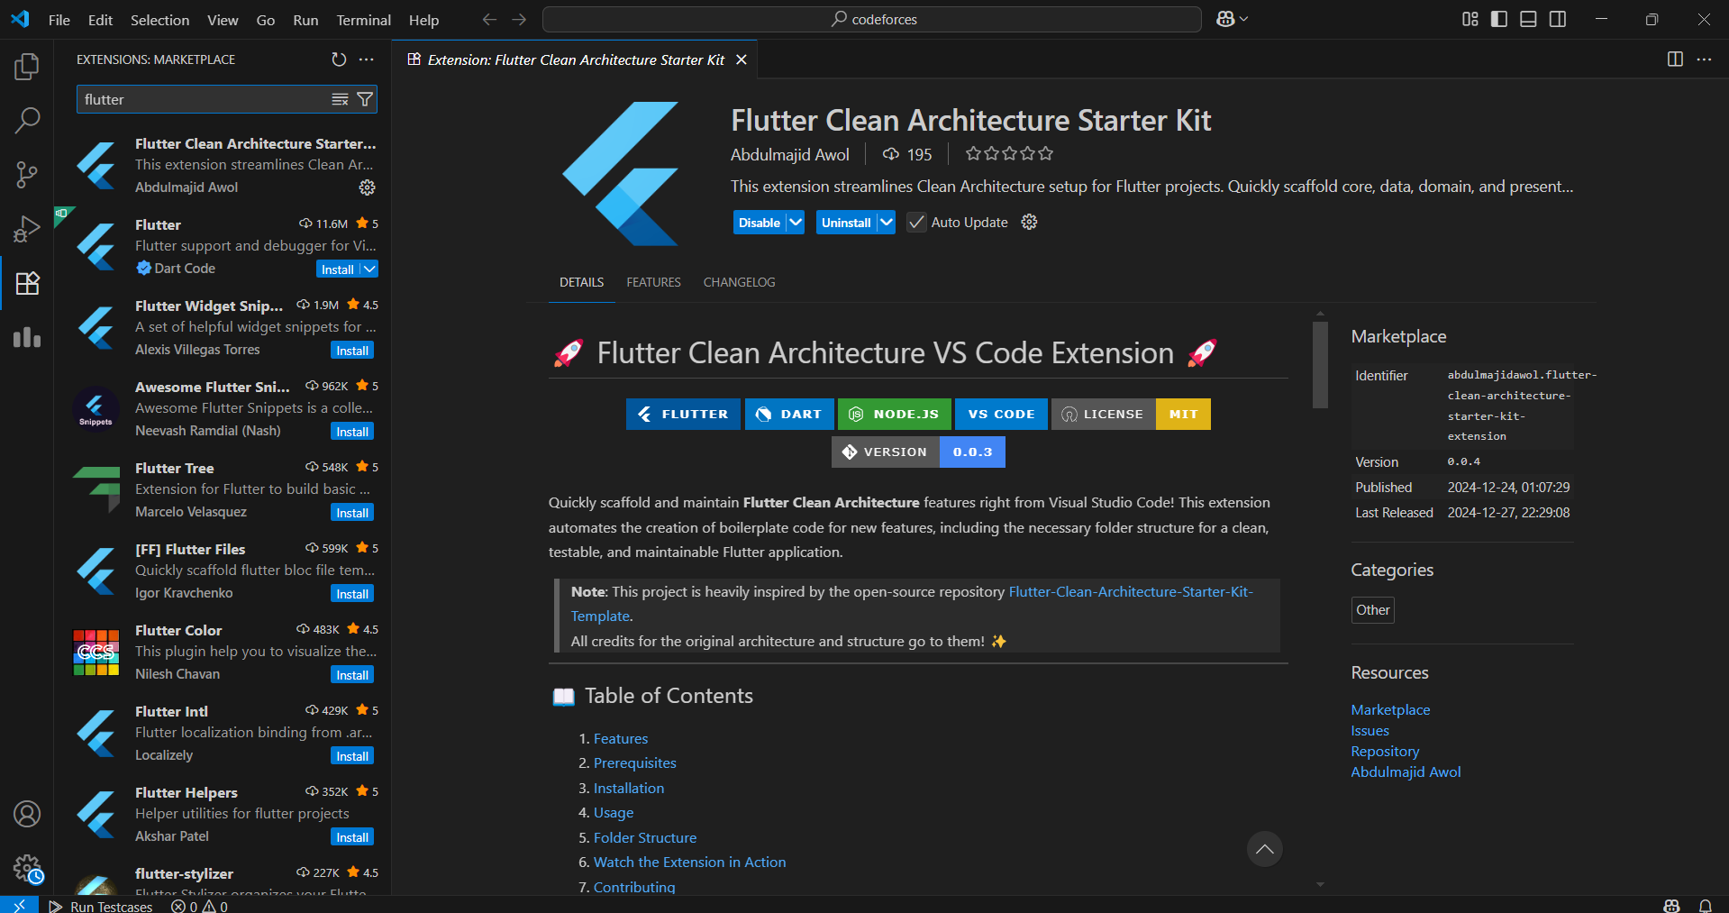Click the Copilot icon in title bar
This screenshot has height=913, width=1729.
point(1225,19)
